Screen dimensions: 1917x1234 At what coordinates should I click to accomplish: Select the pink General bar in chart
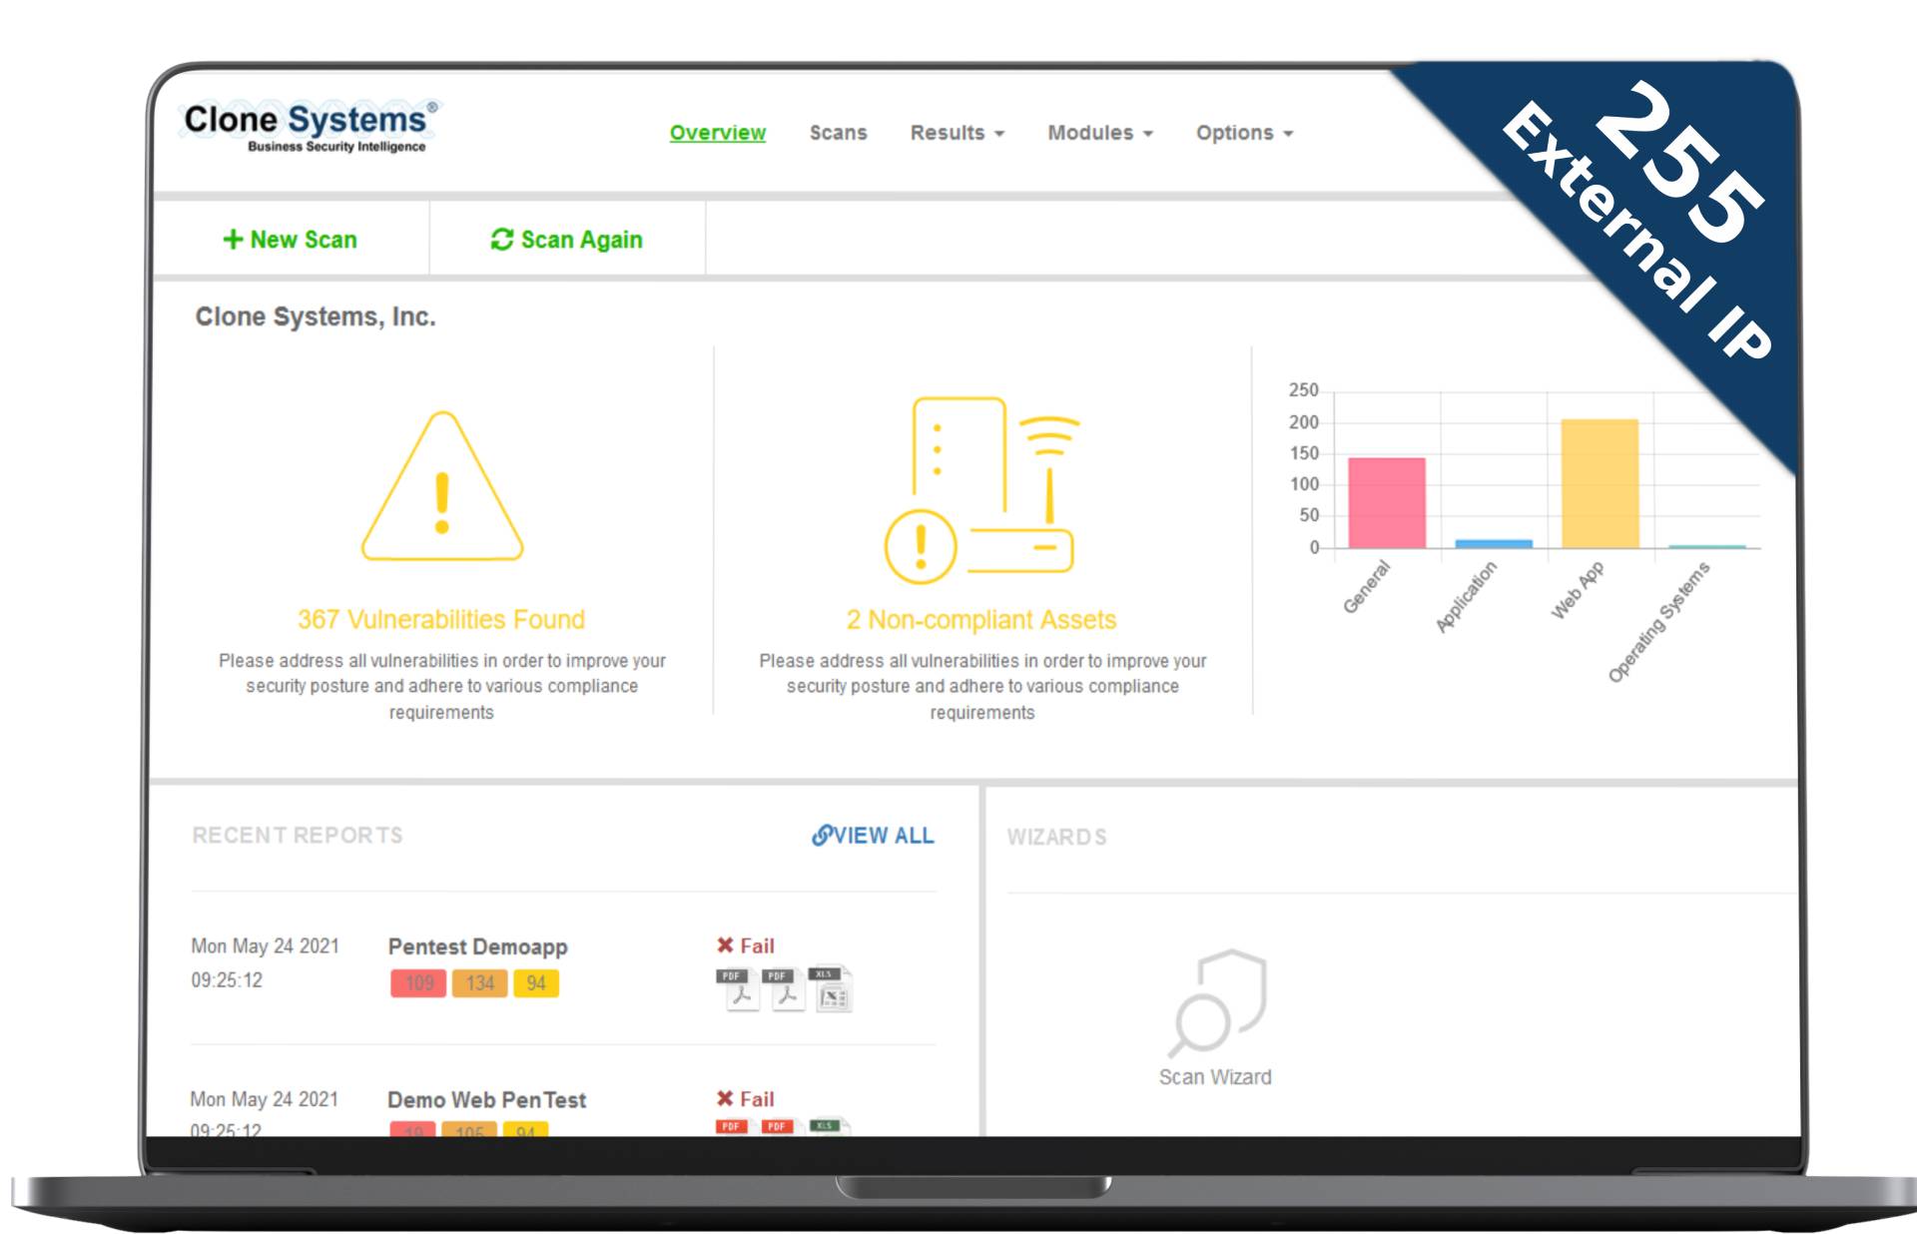pyautogui.click(x=1387, y=502)
